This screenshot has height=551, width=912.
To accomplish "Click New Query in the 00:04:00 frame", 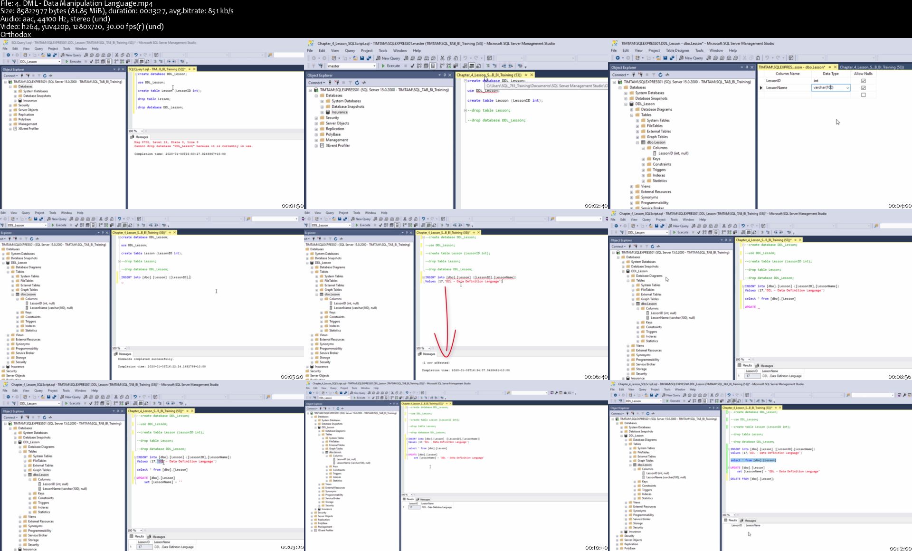I will [x=691, y=58].
